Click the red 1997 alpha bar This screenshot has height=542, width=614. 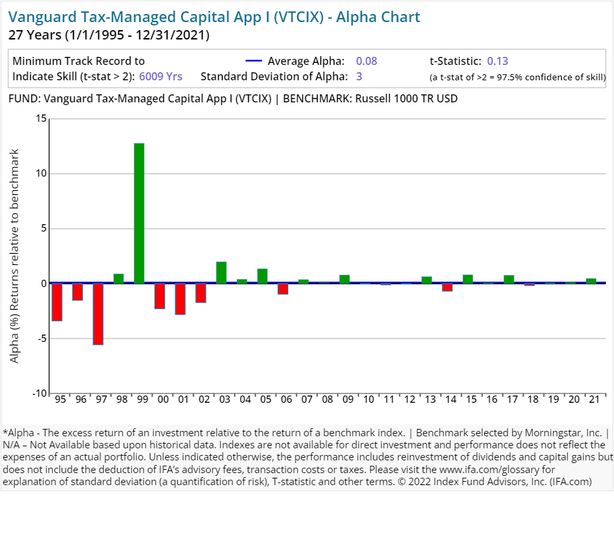point(98,314)
